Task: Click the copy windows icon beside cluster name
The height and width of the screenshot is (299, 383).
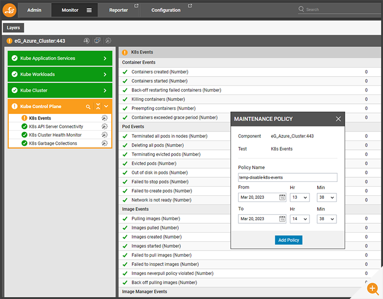Action: pos(97,40)
